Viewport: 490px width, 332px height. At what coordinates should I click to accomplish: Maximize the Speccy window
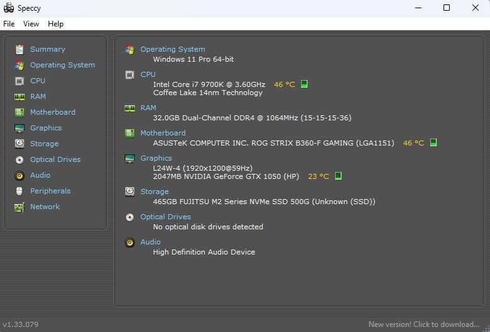[447, 8]
